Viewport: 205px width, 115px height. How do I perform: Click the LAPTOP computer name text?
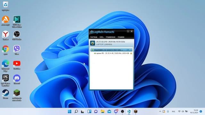coord(104,44)
